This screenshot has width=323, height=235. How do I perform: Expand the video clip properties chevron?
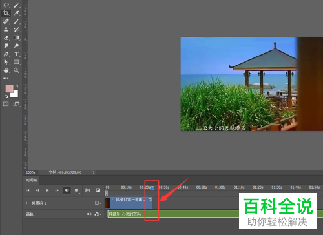point(112,199)
